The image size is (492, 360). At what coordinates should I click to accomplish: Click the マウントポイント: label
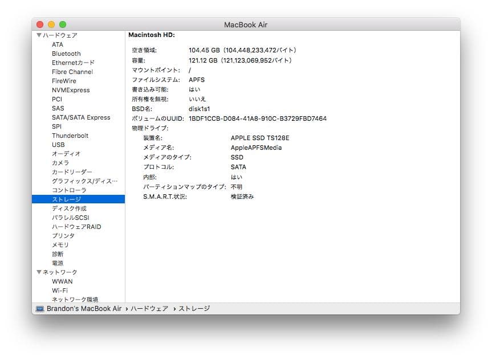pyautogui.click(x=156, y=70)
